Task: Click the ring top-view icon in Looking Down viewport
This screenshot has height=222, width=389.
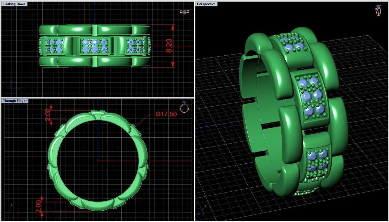Action: [x=184, y=12]
